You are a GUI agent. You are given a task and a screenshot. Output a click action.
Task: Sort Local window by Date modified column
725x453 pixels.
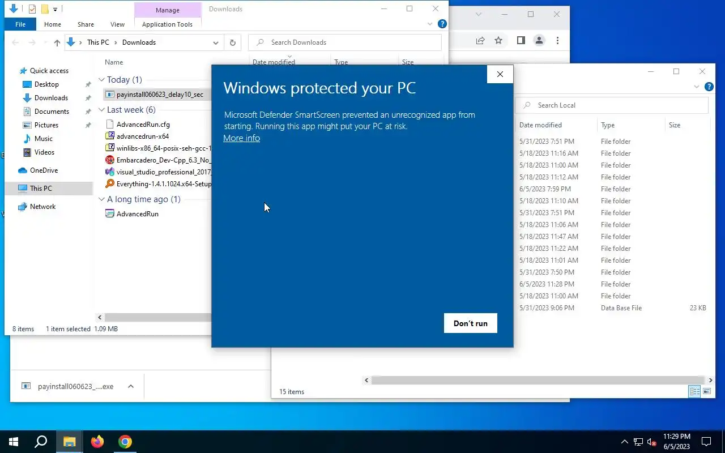tap(540, 125)
